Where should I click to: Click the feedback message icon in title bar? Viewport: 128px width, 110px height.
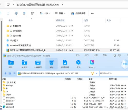[x=119, y=56]
